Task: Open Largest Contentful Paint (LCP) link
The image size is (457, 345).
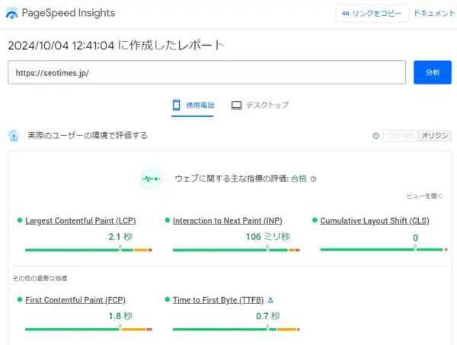Action: pyautogui.click(x=81, y=221)
